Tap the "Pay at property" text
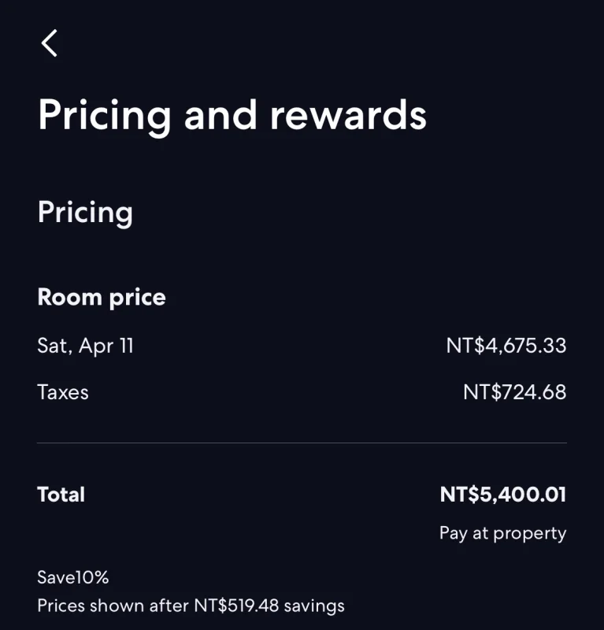 click(502, 533)
